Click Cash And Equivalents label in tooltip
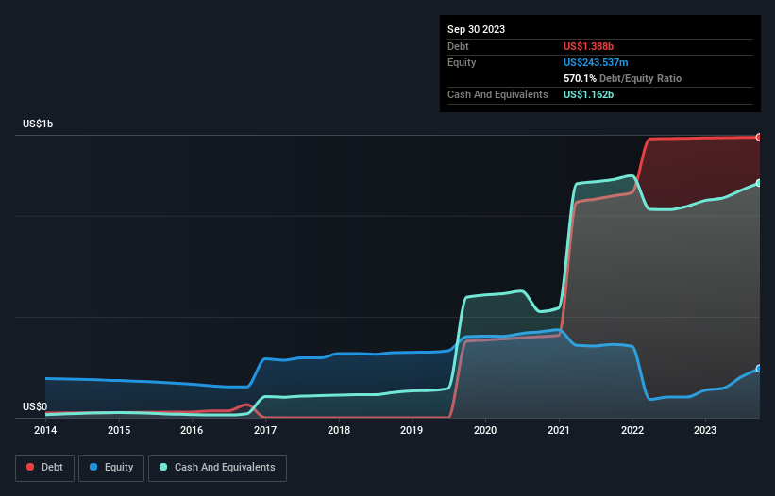The height and width of the screenshot is (496, 775). (497, 94)
